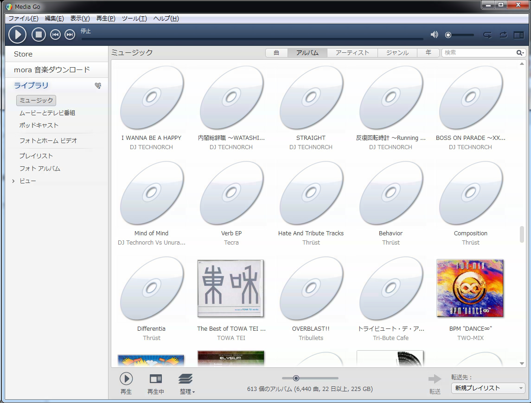Select the Verb EP album disc
The width and height of the screenshot is (531, 403).
(x=231, y=193)
